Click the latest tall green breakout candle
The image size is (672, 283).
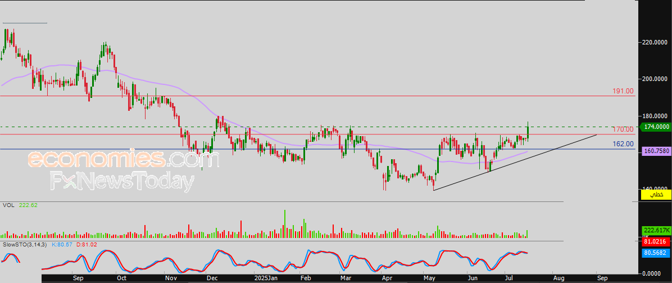click(x=528, y=131)
